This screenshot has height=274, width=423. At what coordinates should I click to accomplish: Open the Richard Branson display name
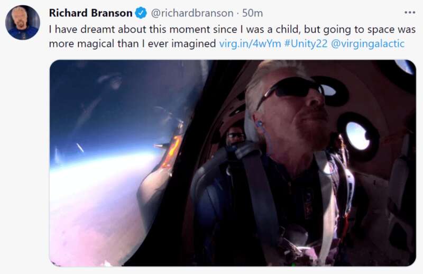coord(90,13)
